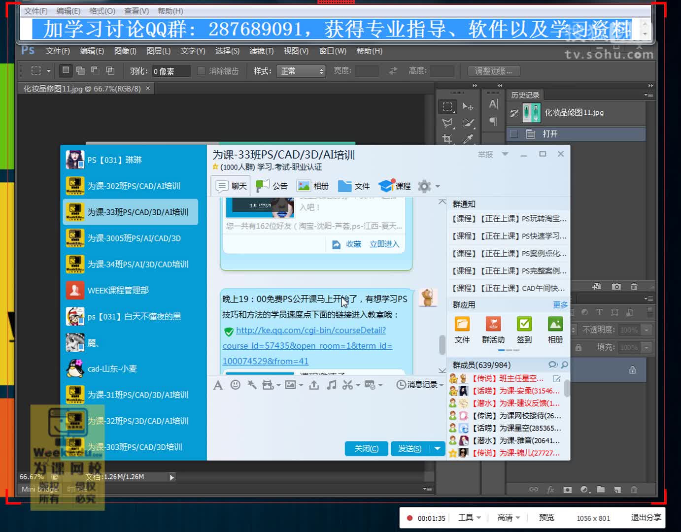Open the 群活动 group activity app
Image resolution: width=681 pixels, height=532 pixels.
[493, 331]
